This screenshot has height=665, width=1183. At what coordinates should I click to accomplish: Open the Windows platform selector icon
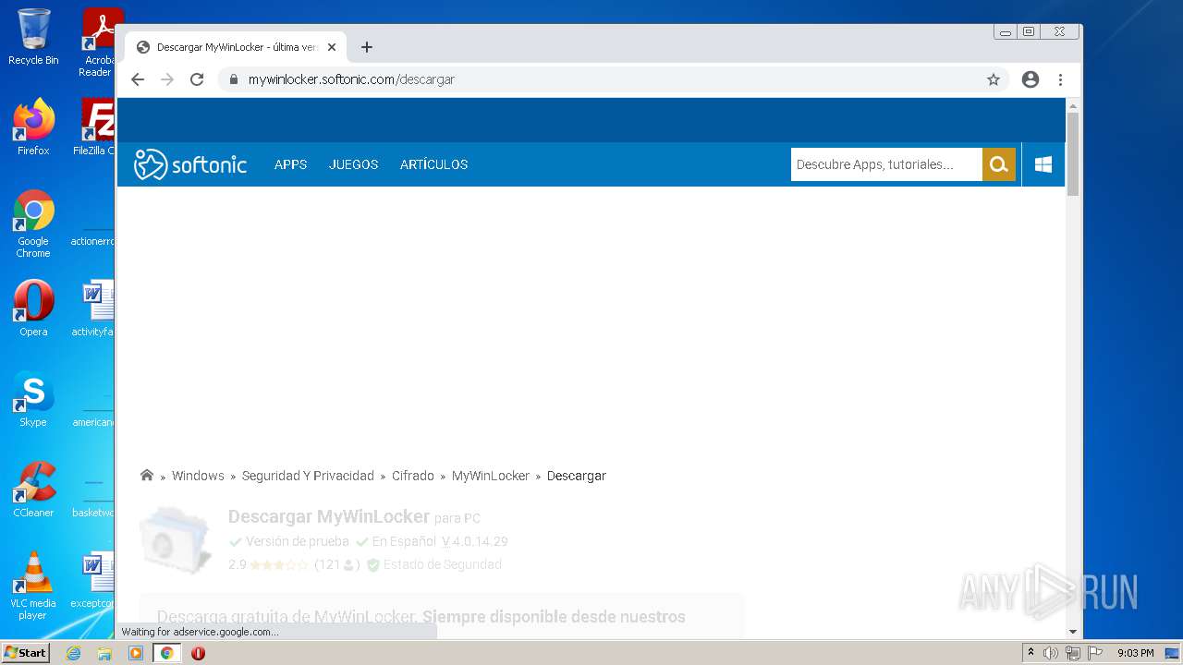(1043, 164)
